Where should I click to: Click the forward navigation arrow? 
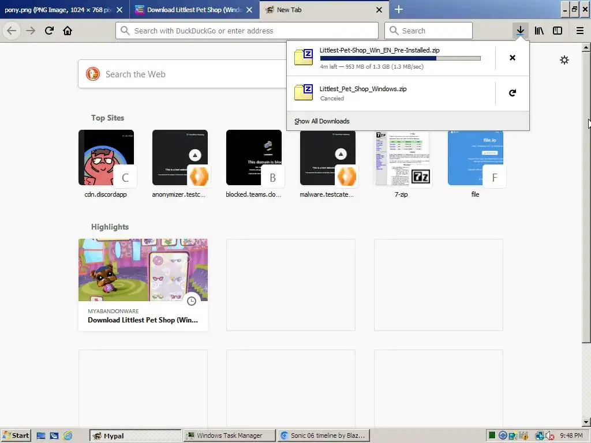31,31
